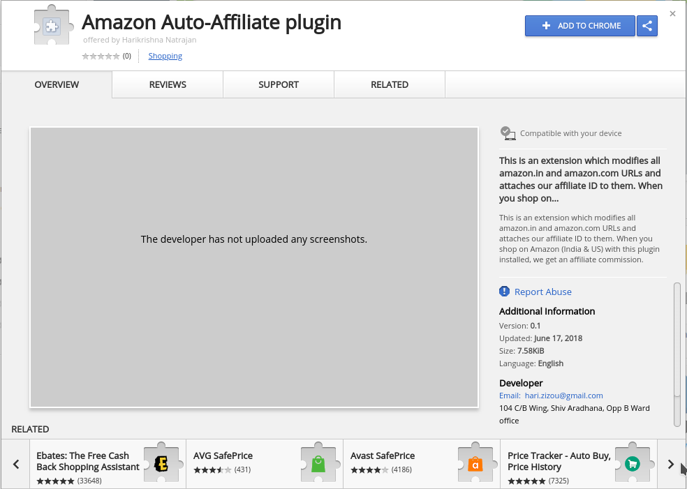
Task: Switch to the Reviews tab
Action: 168,84
